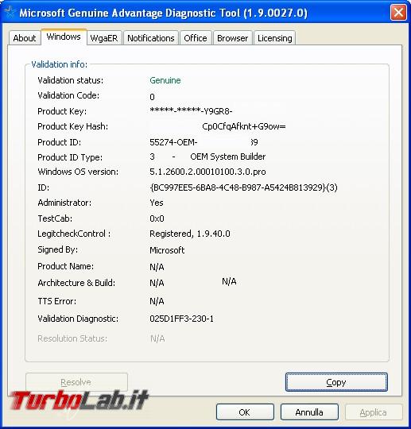Screen dimensions: 411x429
Task: Click the window title bar text
Action: coord(164,13)
